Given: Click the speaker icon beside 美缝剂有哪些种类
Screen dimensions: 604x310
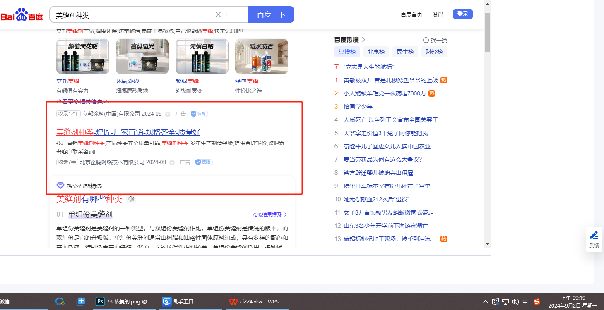Looking at the screenshot, I should pos(131,199).
